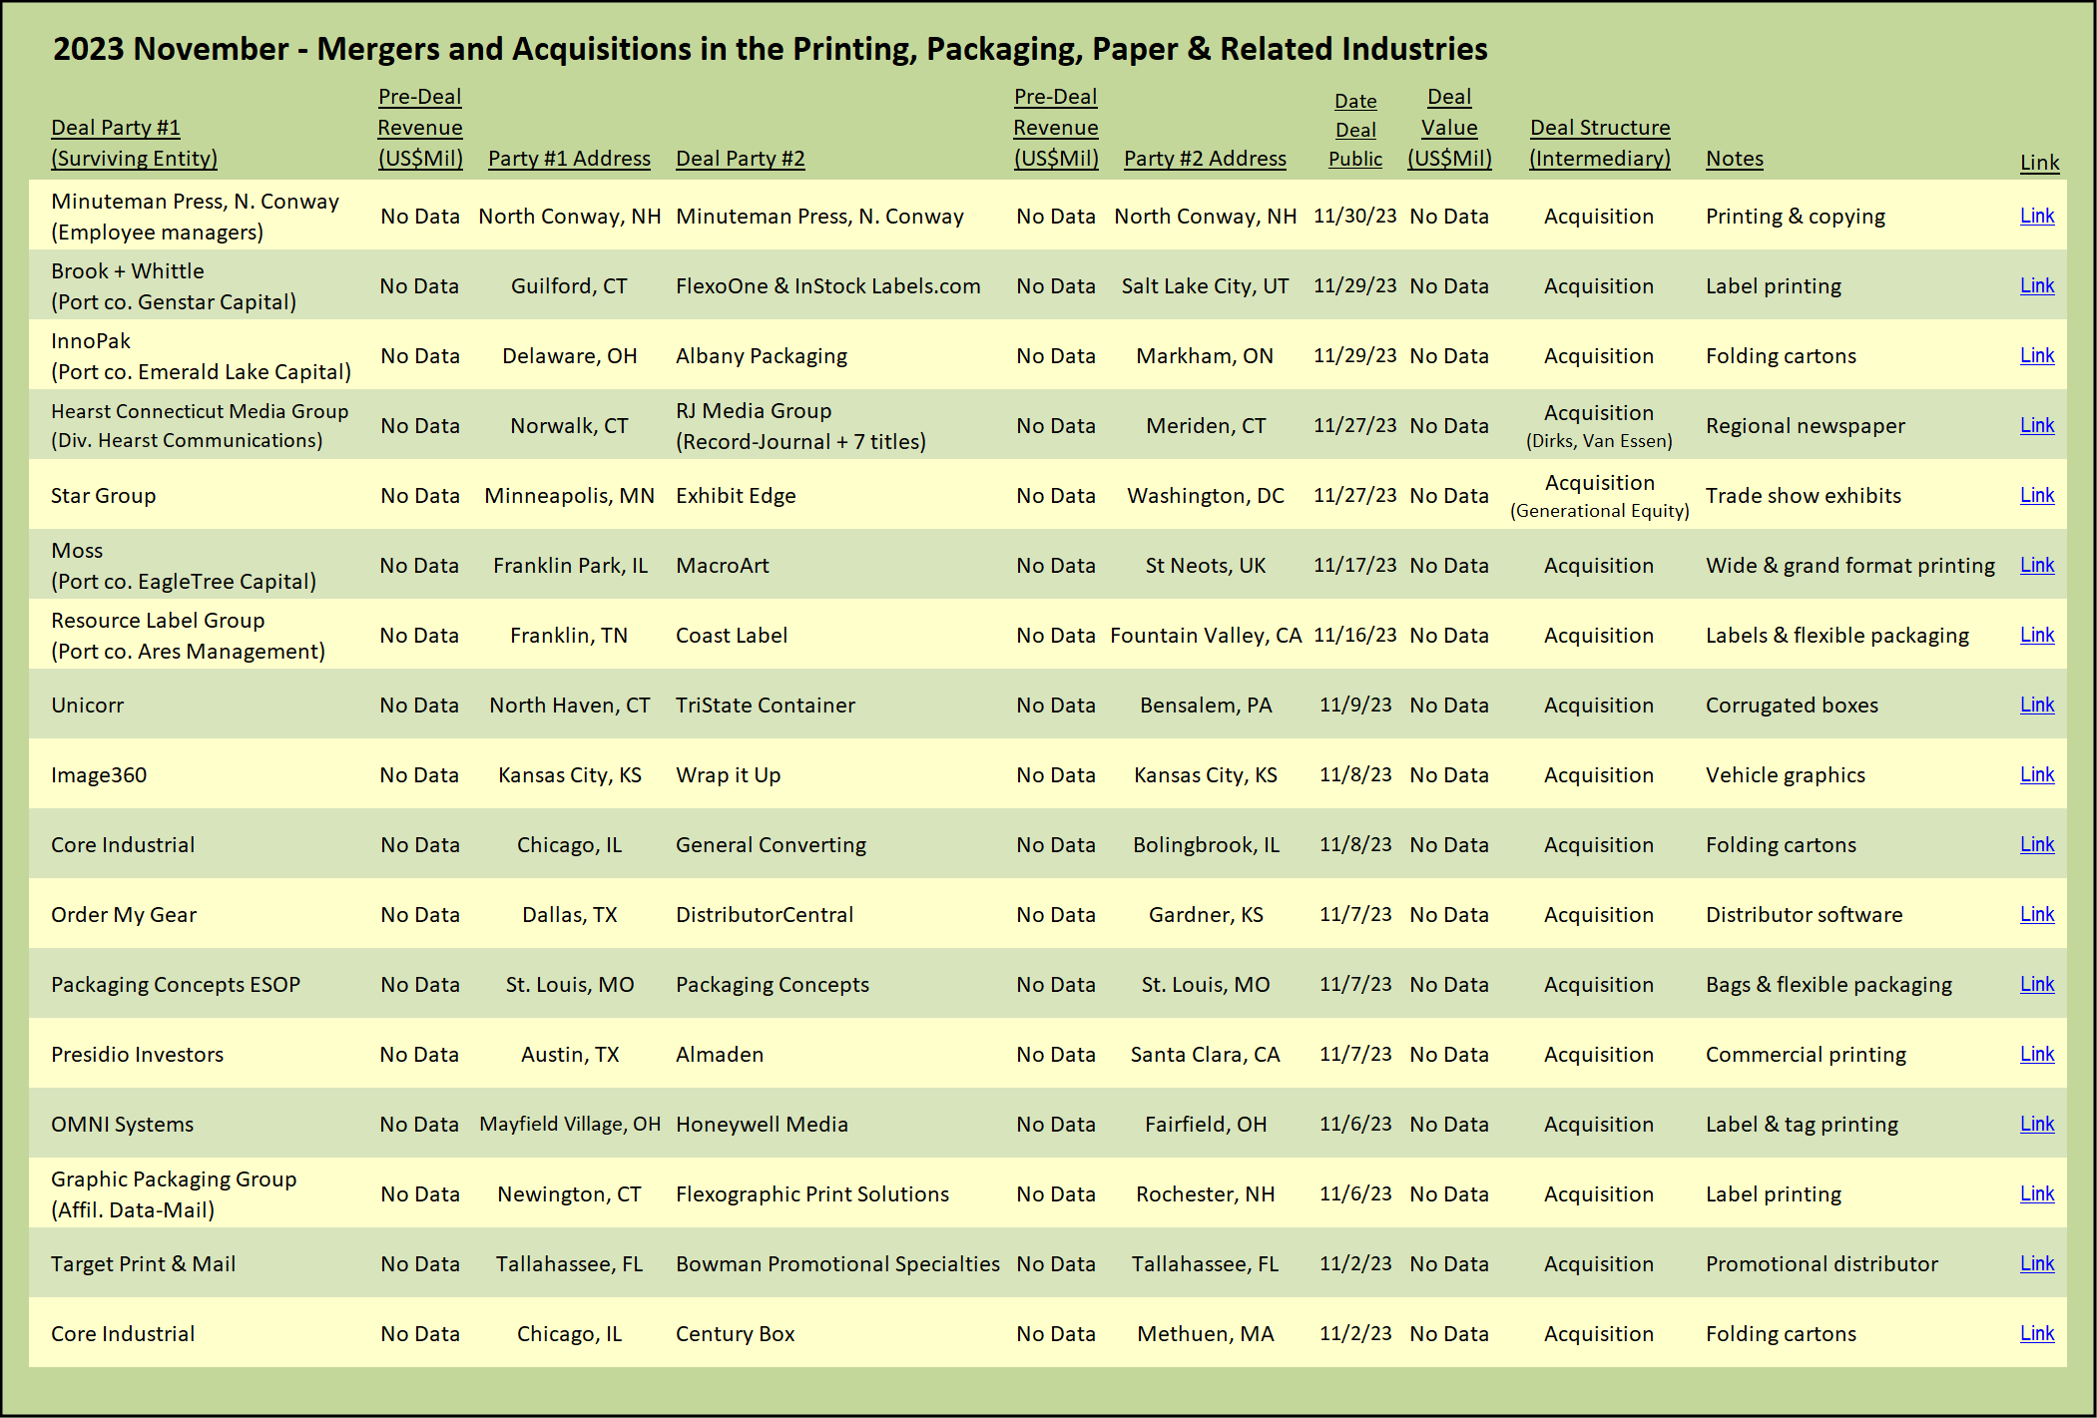Image resolution: width=2097 pixels, height=1418 pixels.
Task: Select the 'Flexographic Print Solutions' cell
Action: coord(812,1194)
